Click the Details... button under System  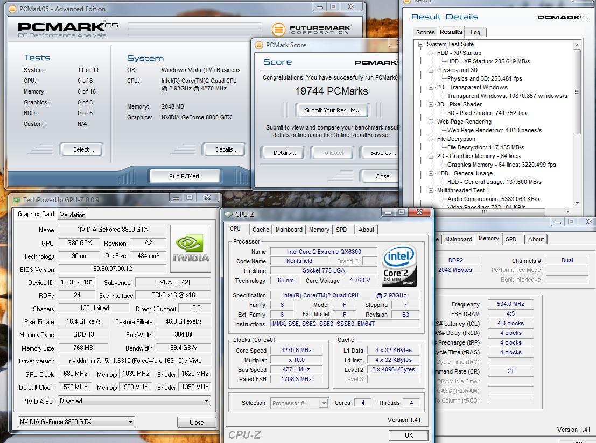(x=225, y=149)
